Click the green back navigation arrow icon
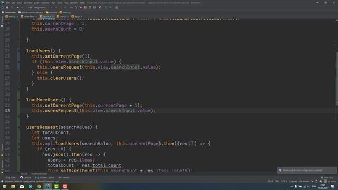 [17, 7]
